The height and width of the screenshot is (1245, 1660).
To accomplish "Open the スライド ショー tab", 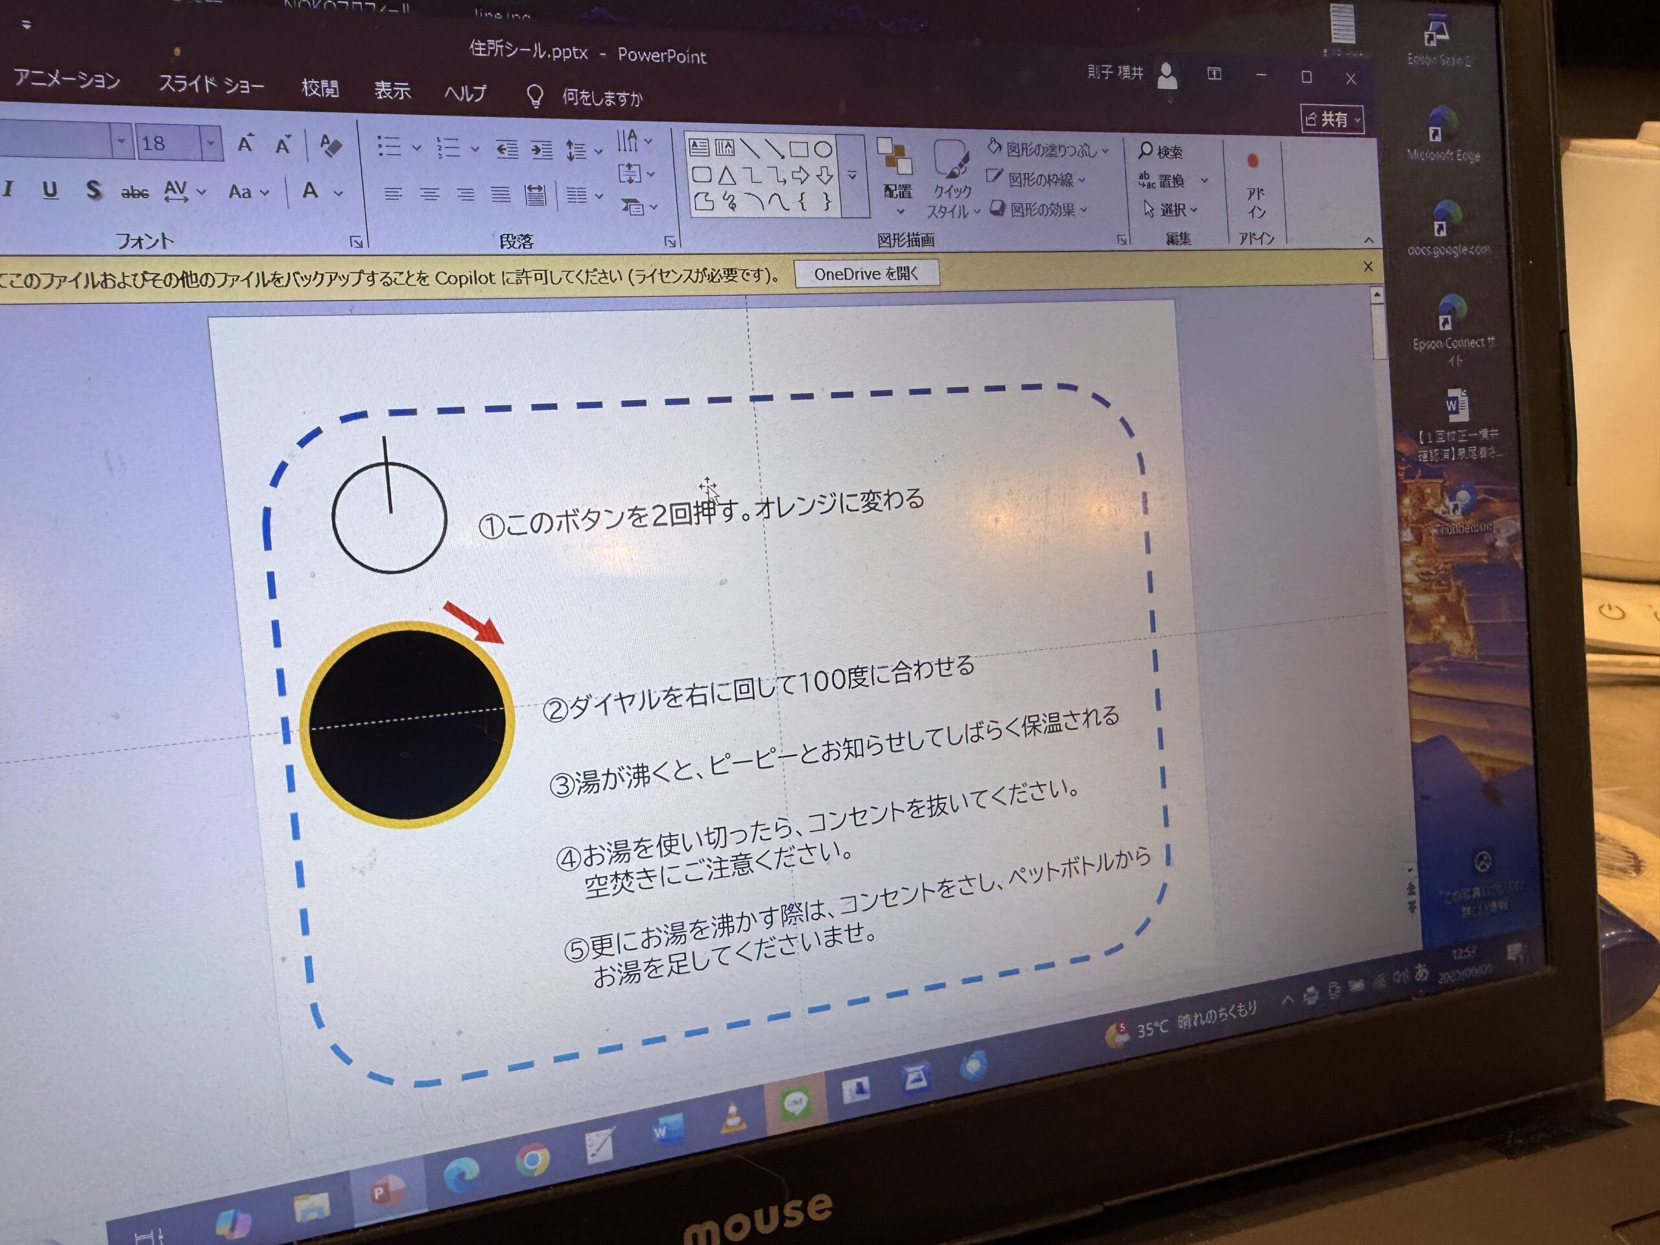I will [x=211, y=83].
